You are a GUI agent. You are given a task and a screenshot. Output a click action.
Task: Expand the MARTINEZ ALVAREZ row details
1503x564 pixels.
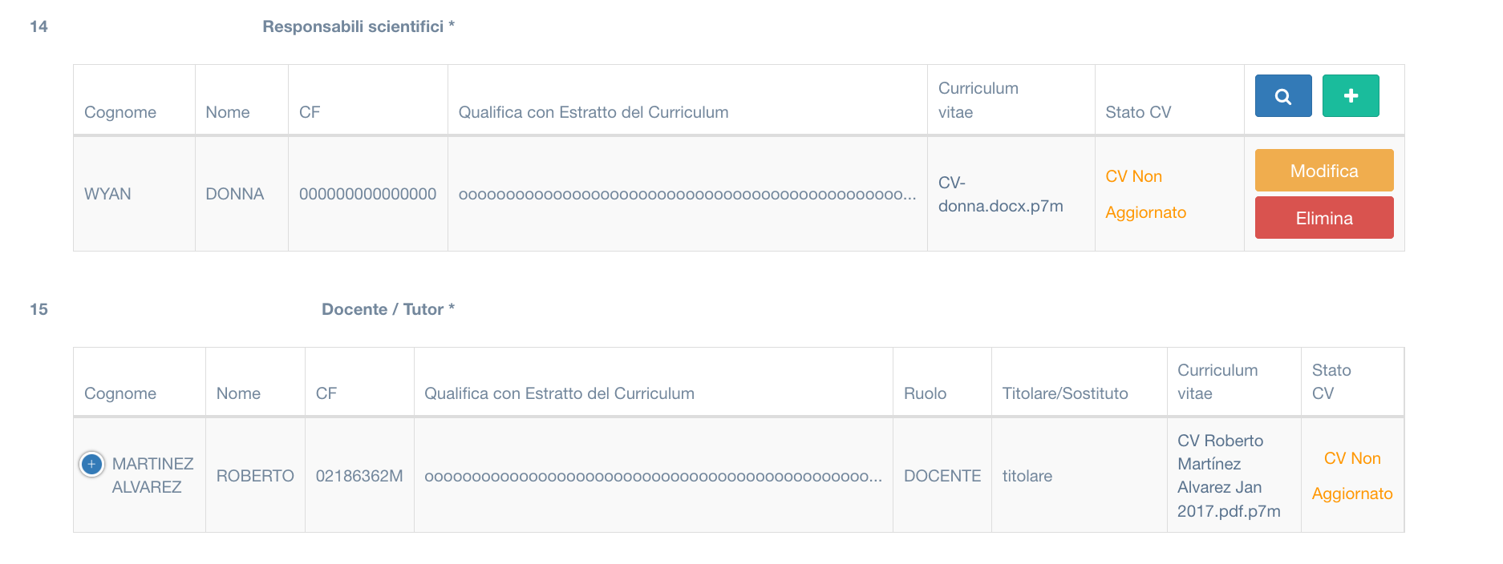coord(91,464)
